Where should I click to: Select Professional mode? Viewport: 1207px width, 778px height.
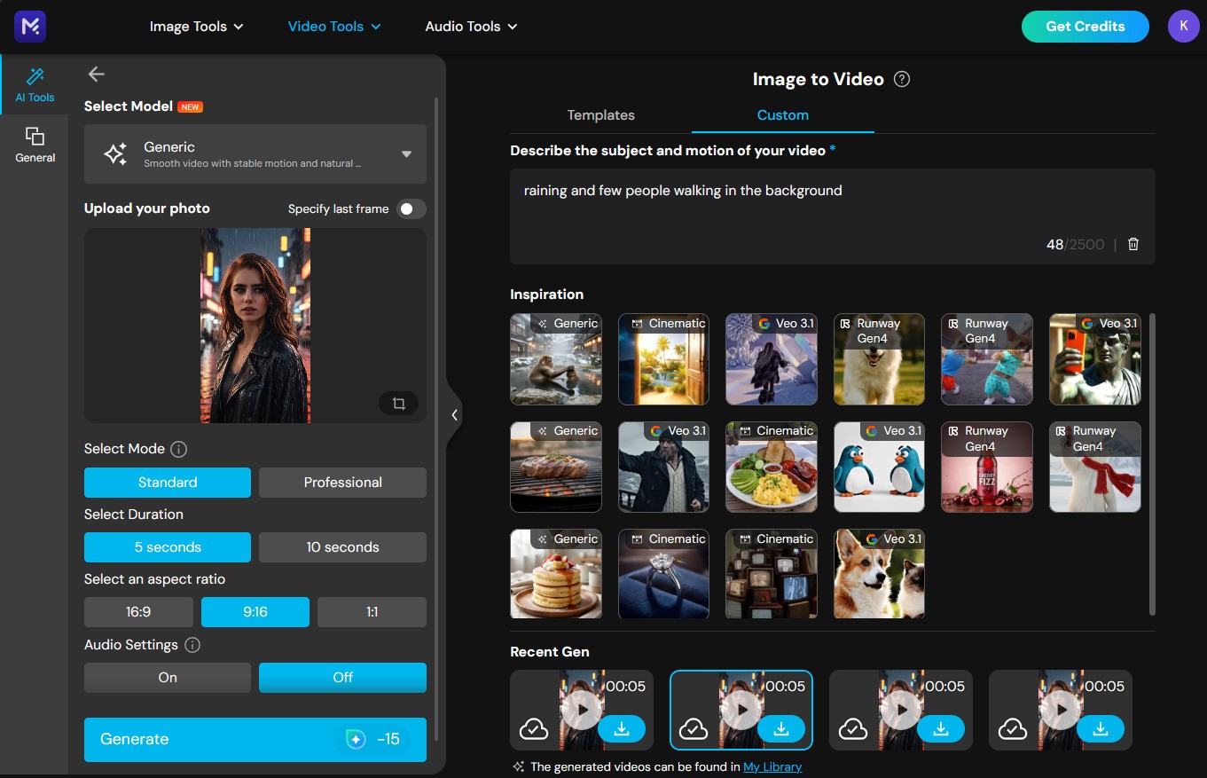342,483
